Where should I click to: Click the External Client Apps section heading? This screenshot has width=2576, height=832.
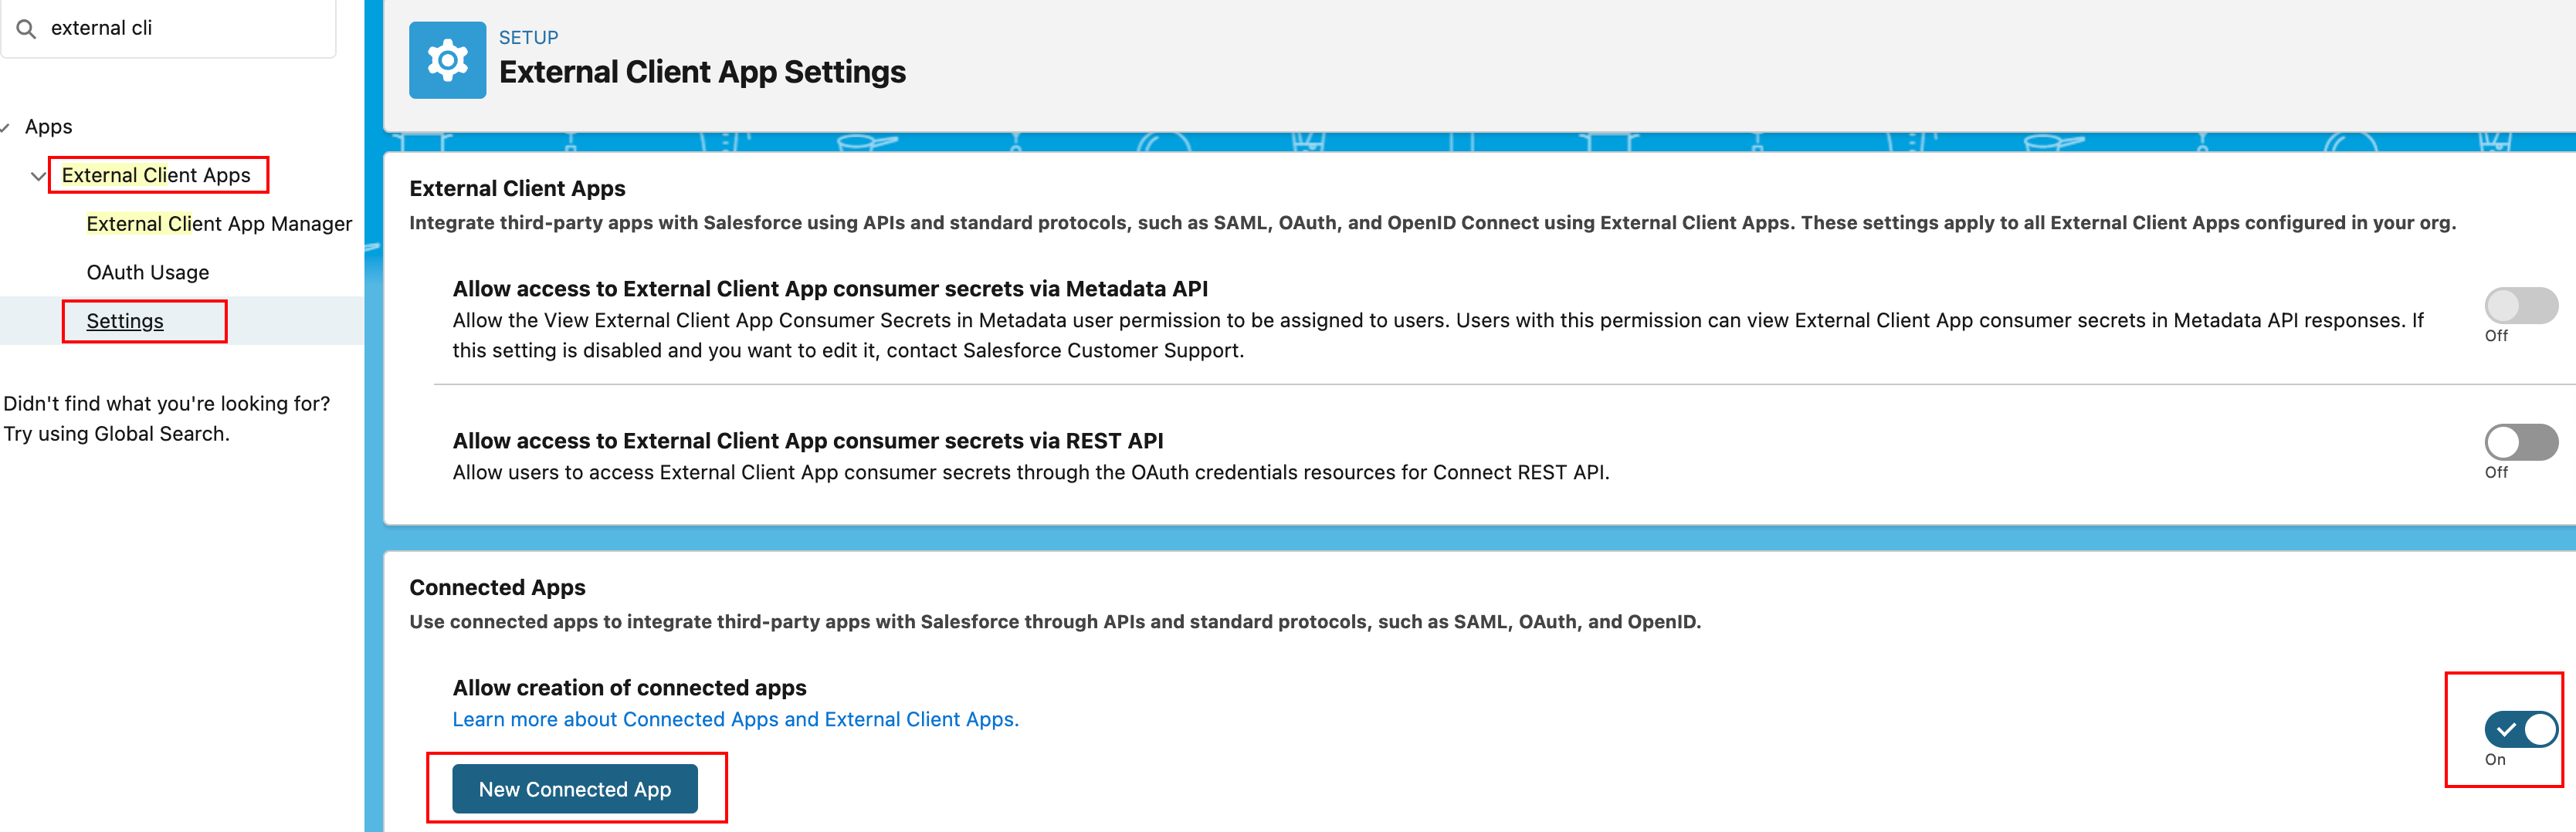(517, 188)
